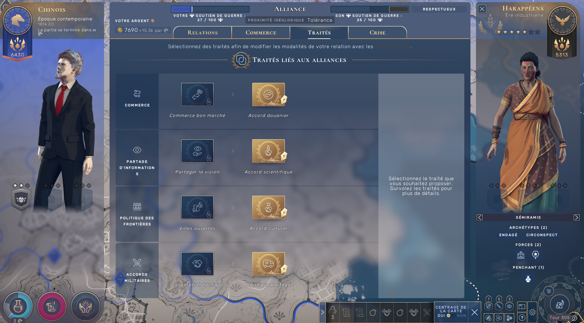Open the second bomb notification
This screenshot has height=323, width=584.
pyautogui.click(x=400, y=312)
